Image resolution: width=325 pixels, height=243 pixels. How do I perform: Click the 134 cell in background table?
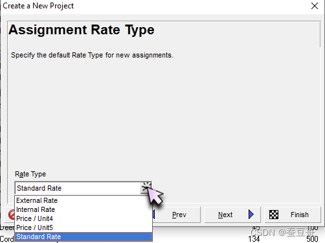click(254, 239)
